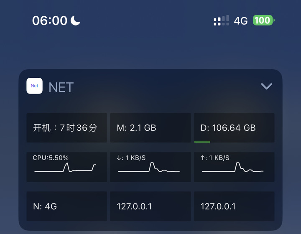
Task: Tap the green disk usage progress bar
Action: [x=202, y=142]
